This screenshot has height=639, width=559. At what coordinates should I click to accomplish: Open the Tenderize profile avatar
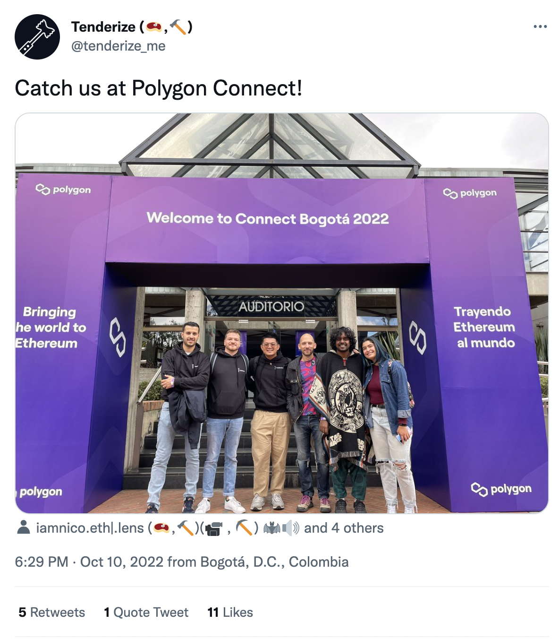tap(37, 36)
